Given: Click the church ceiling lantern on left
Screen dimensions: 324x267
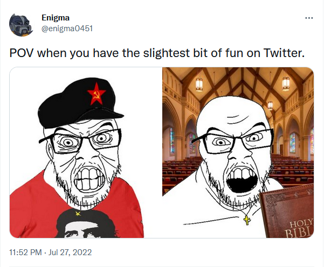Looking at the screenshot, I should pos(199,84).
